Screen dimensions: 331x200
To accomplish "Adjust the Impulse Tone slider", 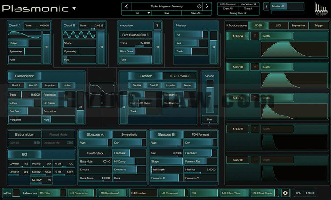I will (135, 60).
